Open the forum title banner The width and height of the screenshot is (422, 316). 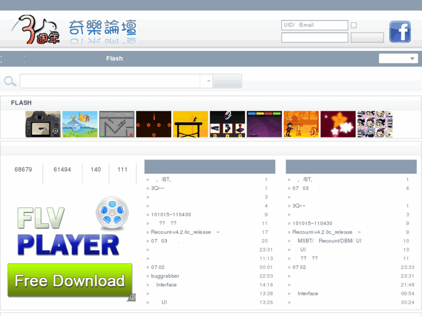(x=103, y=30)
